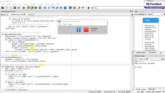Open Tools menu in FlashBack Recorder
The image size is (165, 93).
click(x=65, y=24)
